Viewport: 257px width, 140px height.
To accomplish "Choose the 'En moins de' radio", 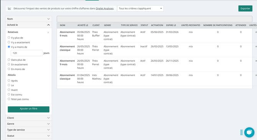I will (x=9, y=69).
